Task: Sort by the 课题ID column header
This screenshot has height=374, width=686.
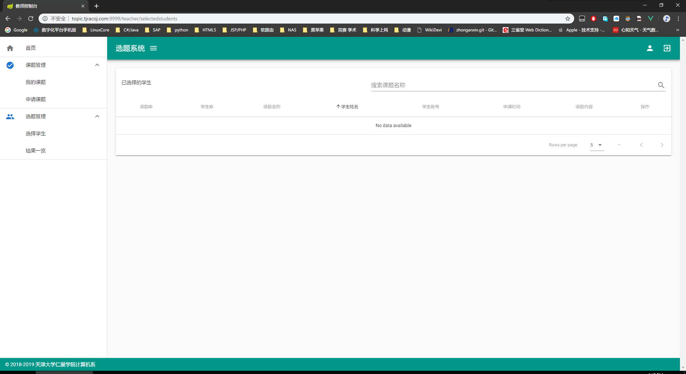Action: [x=146, y=107]
